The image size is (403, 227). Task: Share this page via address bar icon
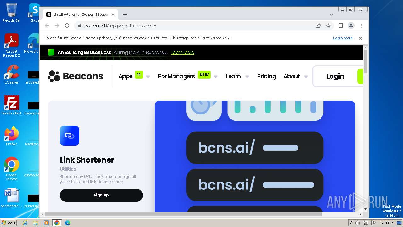318,26
